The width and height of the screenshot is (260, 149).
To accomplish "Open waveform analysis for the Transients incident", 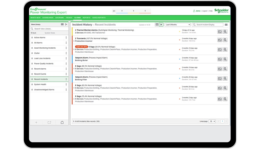I will click(225, 40).
